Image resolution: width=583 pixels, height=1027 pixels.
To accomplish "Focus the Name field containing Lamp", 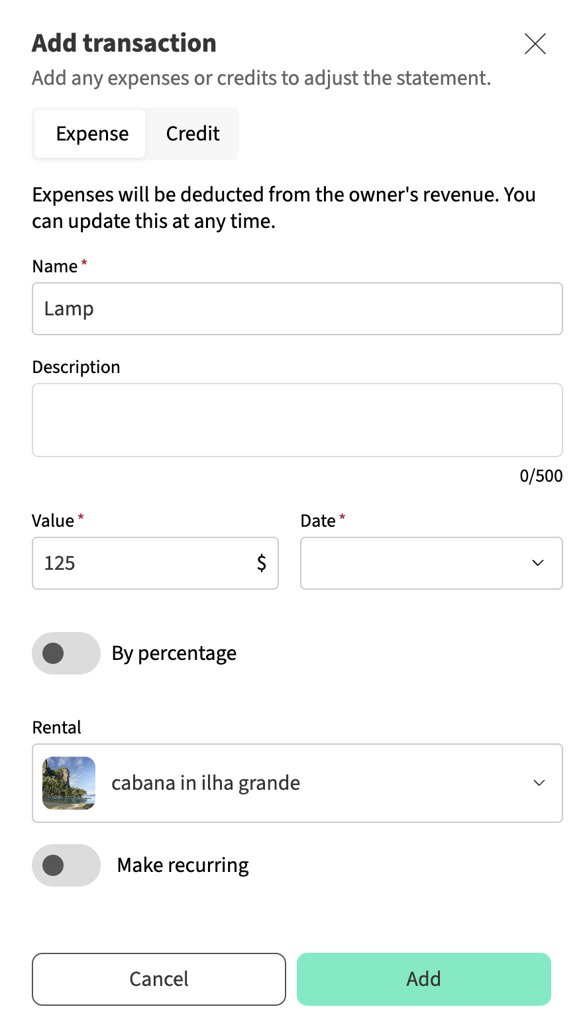I will [297, 309].
